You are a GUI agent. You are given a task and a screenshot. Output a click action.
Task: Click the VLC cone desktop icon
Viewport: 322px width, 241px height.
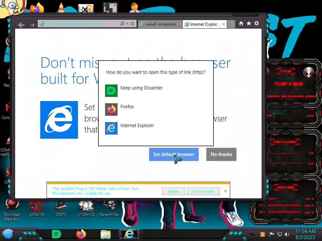tap(61, 8)
